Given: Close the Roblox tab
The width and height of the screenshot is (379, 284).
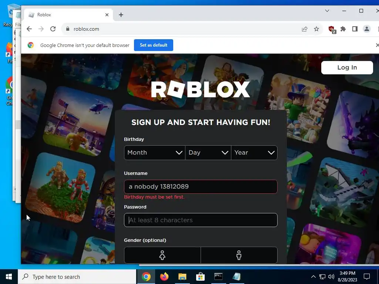Looking at the screenshot, I should 107,15.
